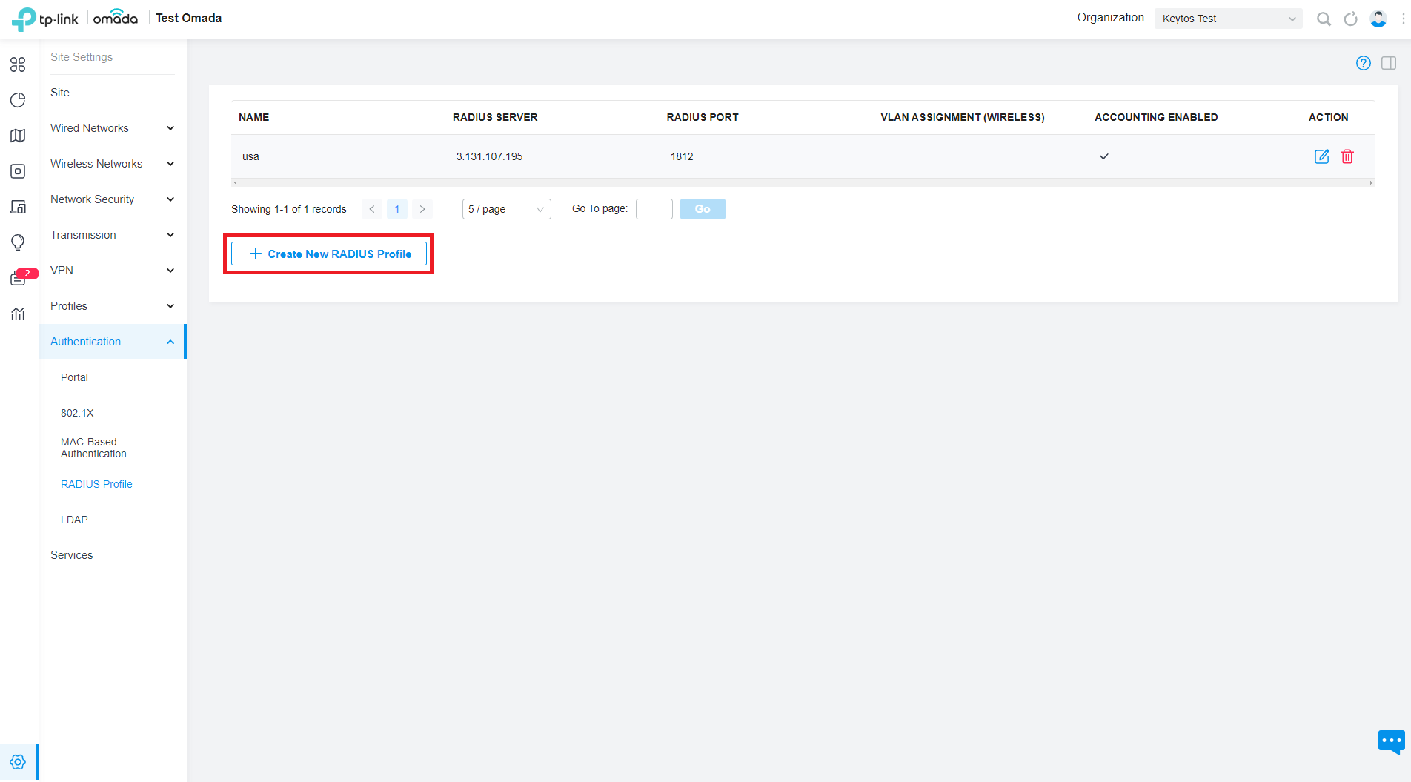Open the user account avatar
This screenshot has height=782, width=1411.
[1378, 19]
